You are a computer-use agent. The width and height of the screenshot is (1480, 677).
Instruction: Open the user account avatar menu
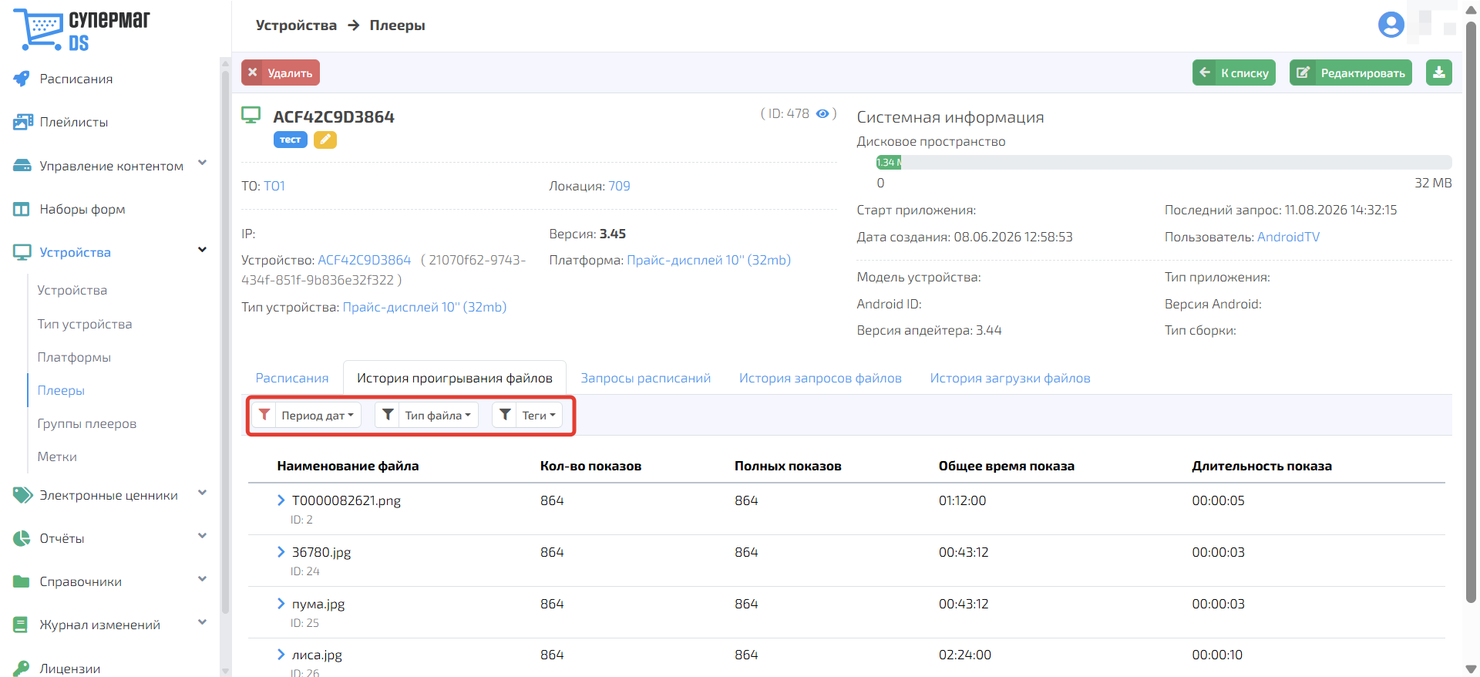pos(1391,25)
